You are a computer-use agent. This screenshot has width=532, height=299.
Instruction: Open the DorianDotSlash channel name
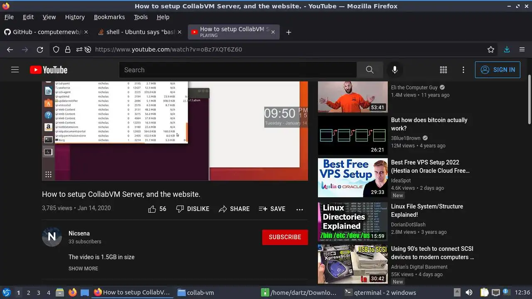point(408,225)
